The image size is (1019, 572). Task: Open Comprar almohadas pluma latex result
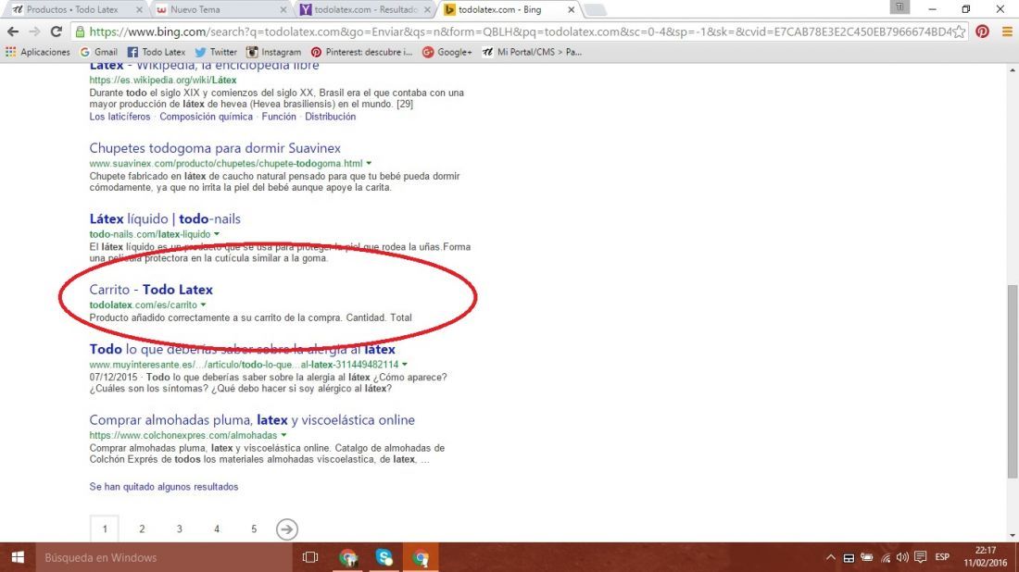[x=251, y=420]
